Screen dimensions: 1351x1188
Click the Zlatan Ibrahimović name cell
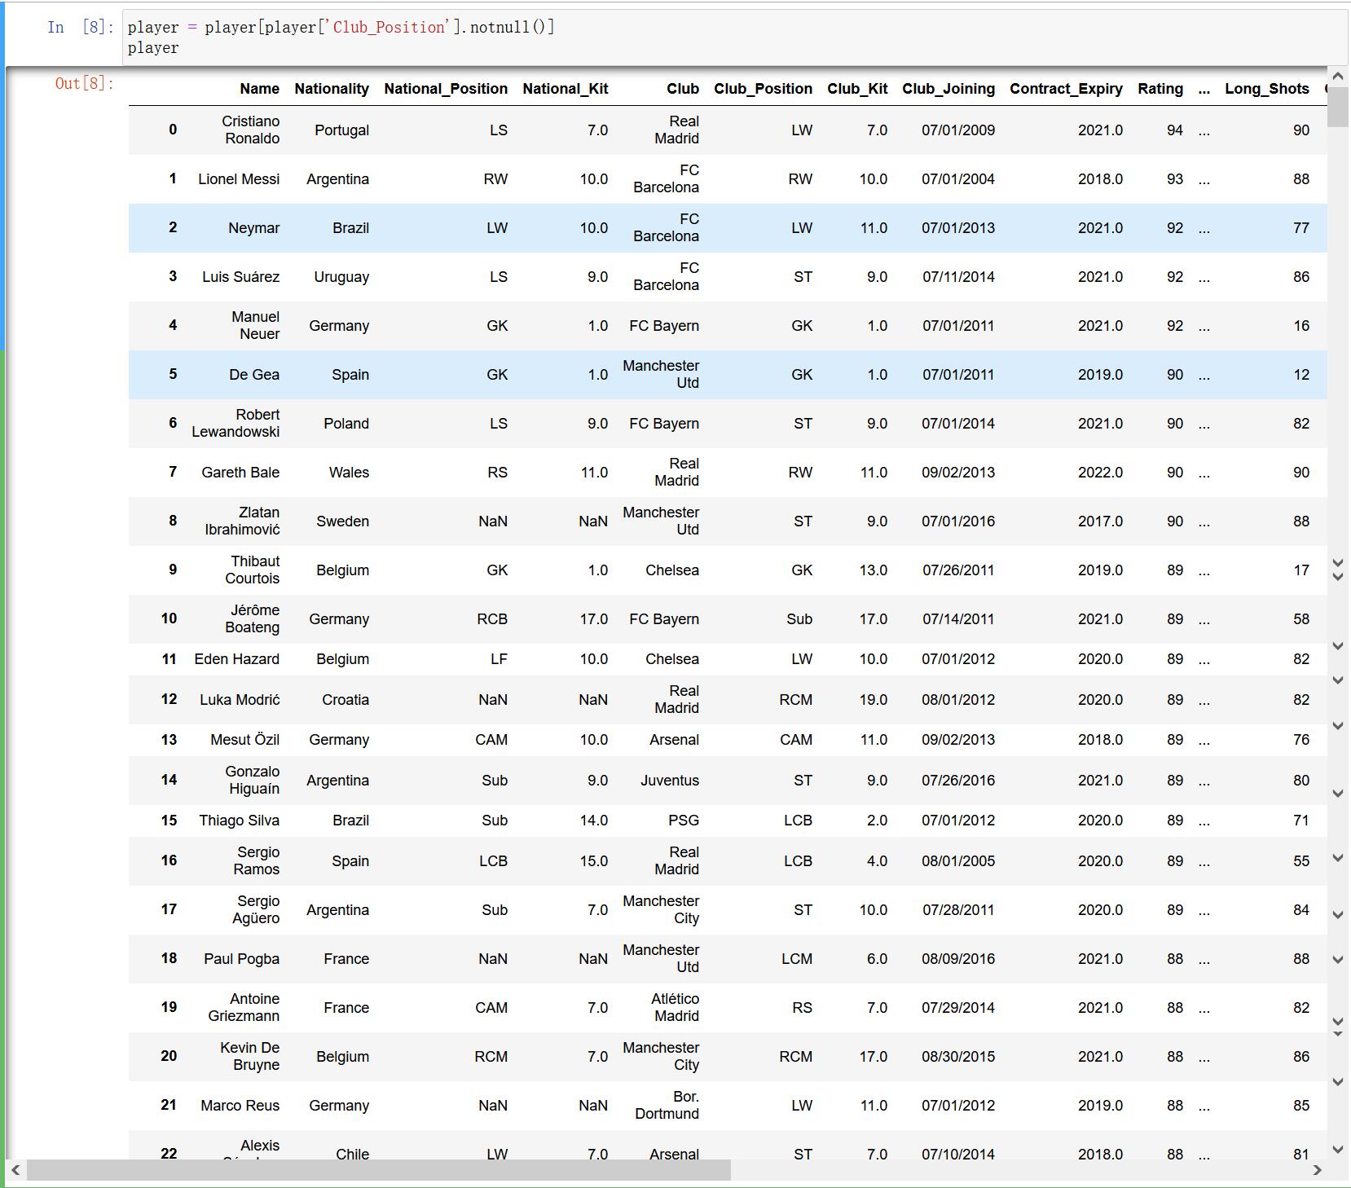click(242, 521)
